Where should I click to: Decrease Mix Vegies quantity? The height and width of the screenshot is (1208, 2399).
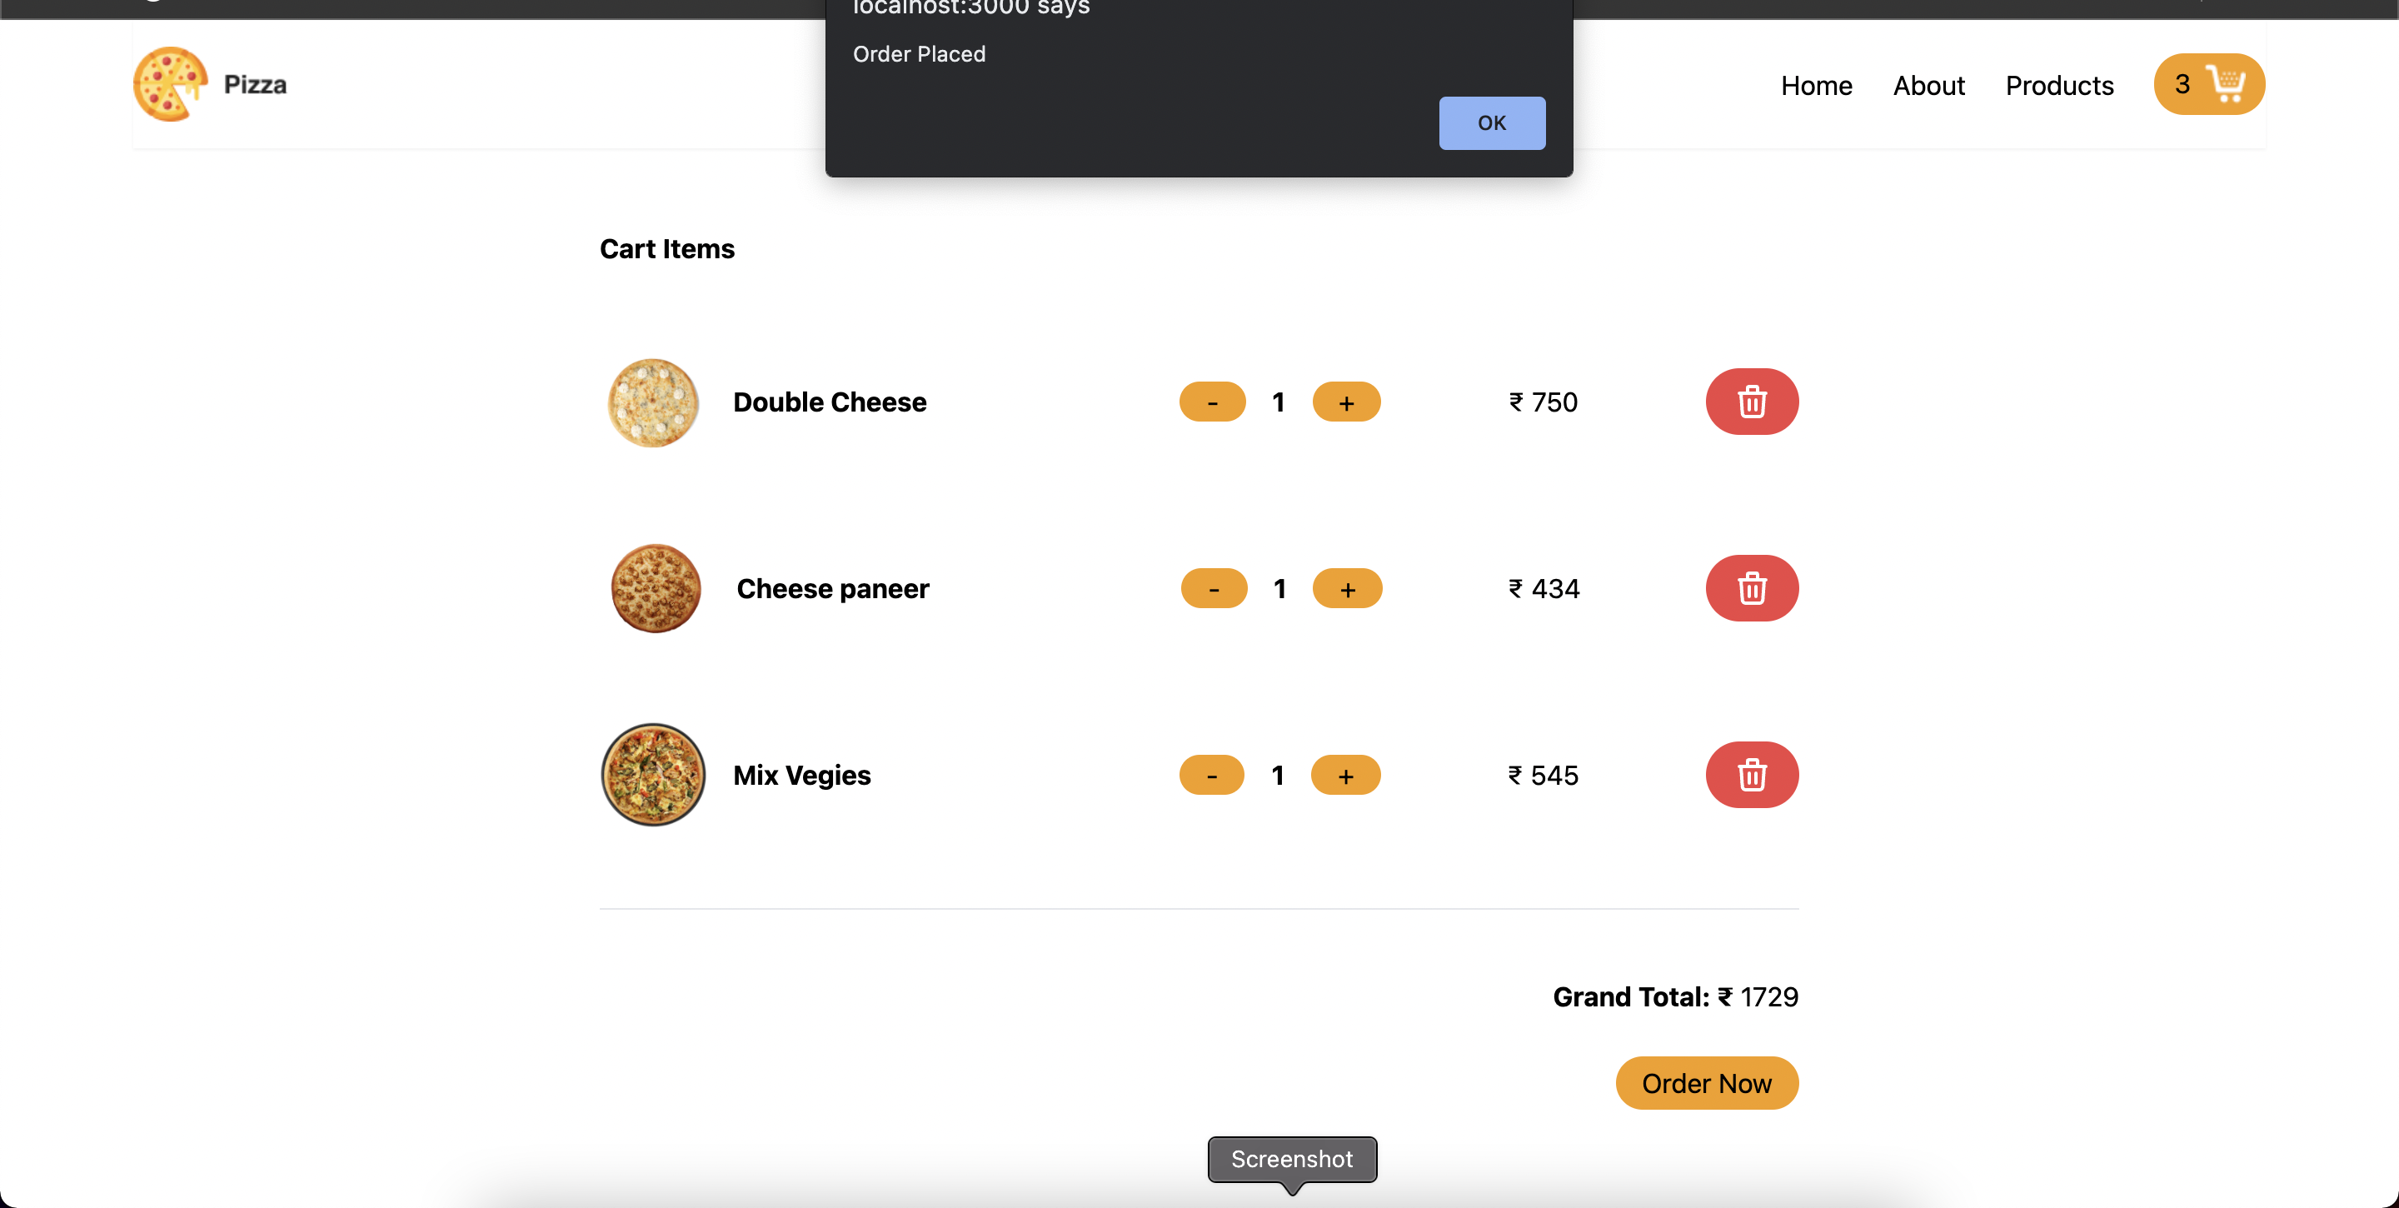tap(1212, 774)
